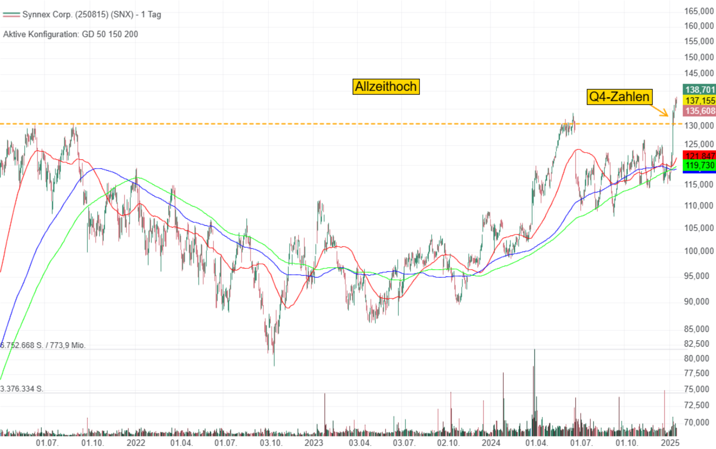Click the 145,000 price axis label

click(699, 73)
